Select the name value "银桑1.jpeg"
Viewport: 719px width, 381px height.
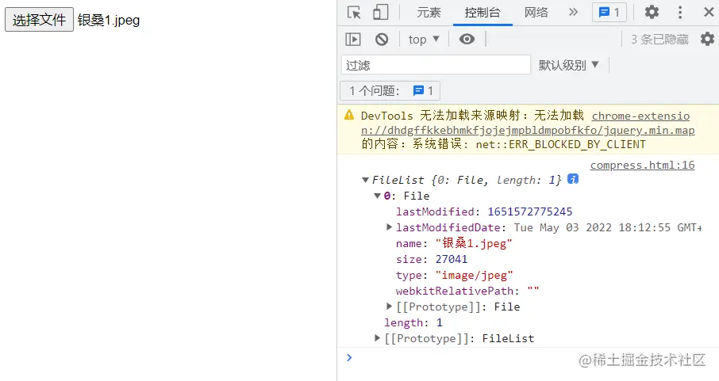[473, 243]
